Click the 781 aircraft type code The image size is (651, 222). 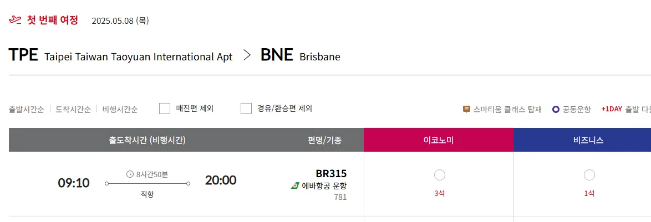[x=340, y=197]
